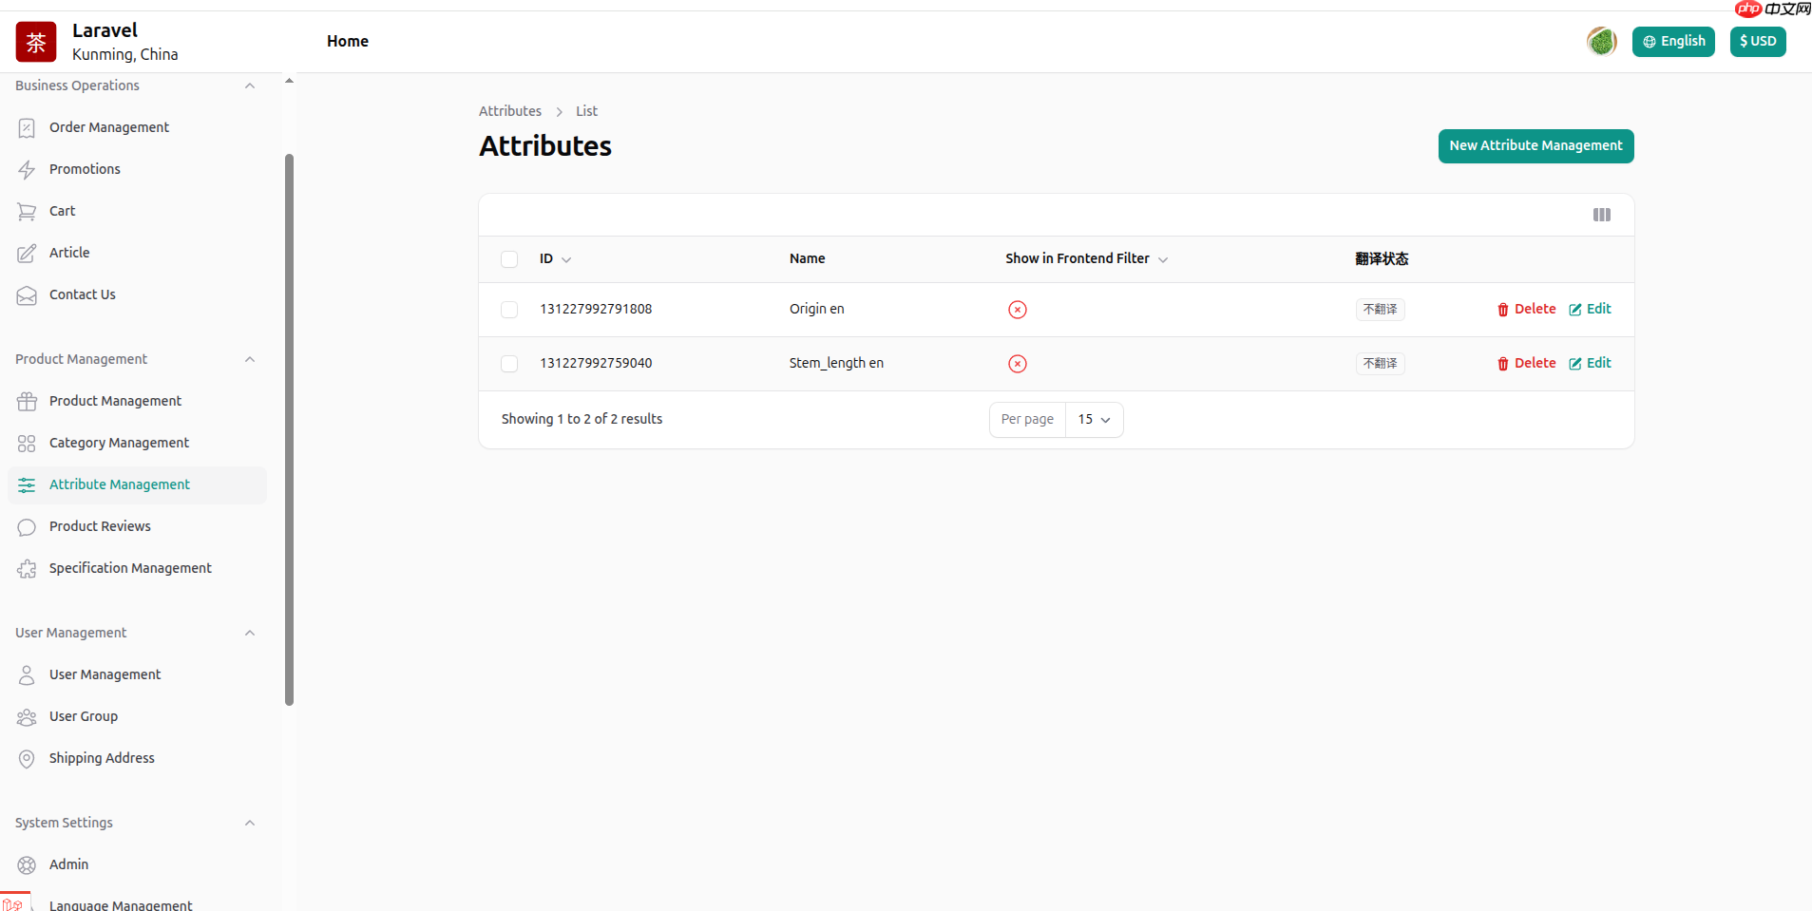The height and width of the screenshot is (911, 1812).
Task: Click New Attribute Management button
Action: (x=1535, y=146)
